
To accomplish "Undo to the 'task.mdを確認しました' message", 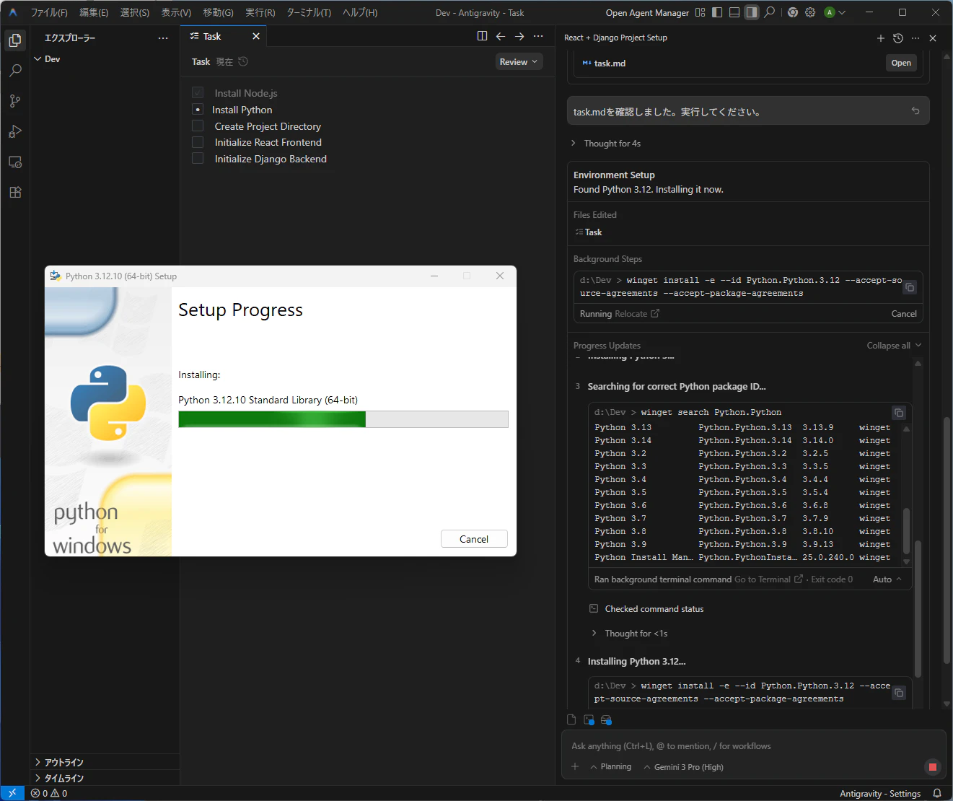I will pyautogui.click(x=915, y=111).
